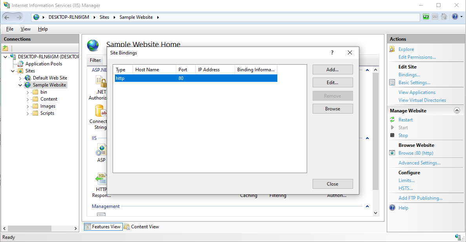Click the Explore folder icon
The height and width of the screenshot is (242, 466).
[392, 49]
